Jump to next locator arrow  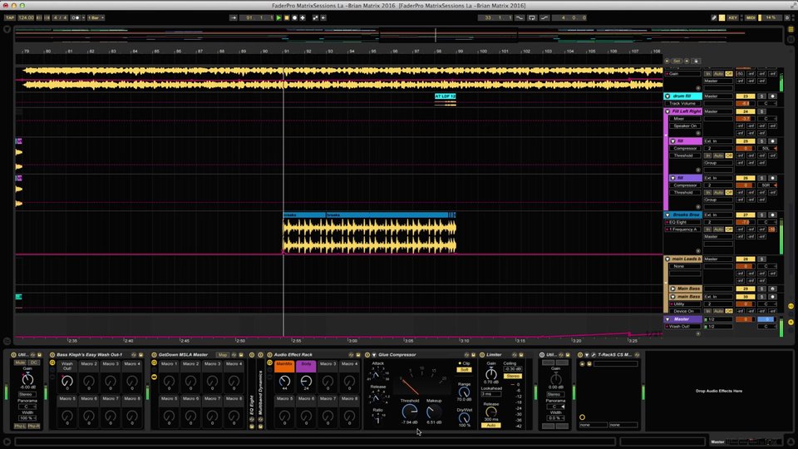[x=687, y=61]
